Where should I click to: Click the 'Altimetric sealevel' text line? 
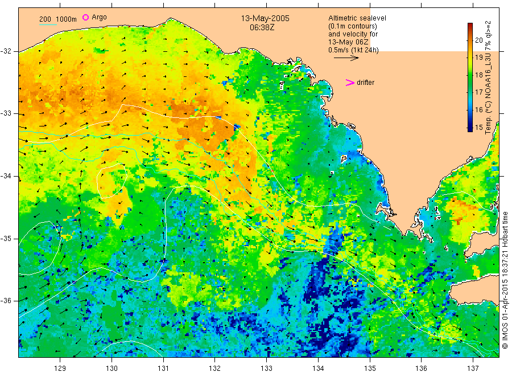(357, 18)
